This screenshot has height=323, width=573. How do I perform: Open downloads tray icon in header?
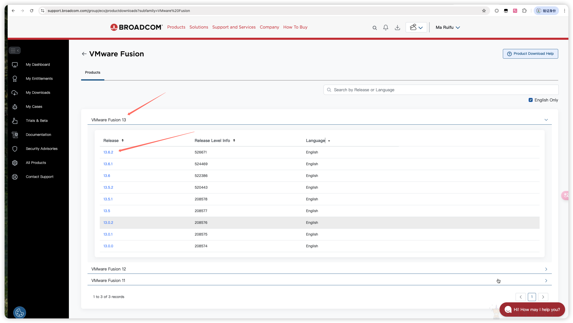397,28
